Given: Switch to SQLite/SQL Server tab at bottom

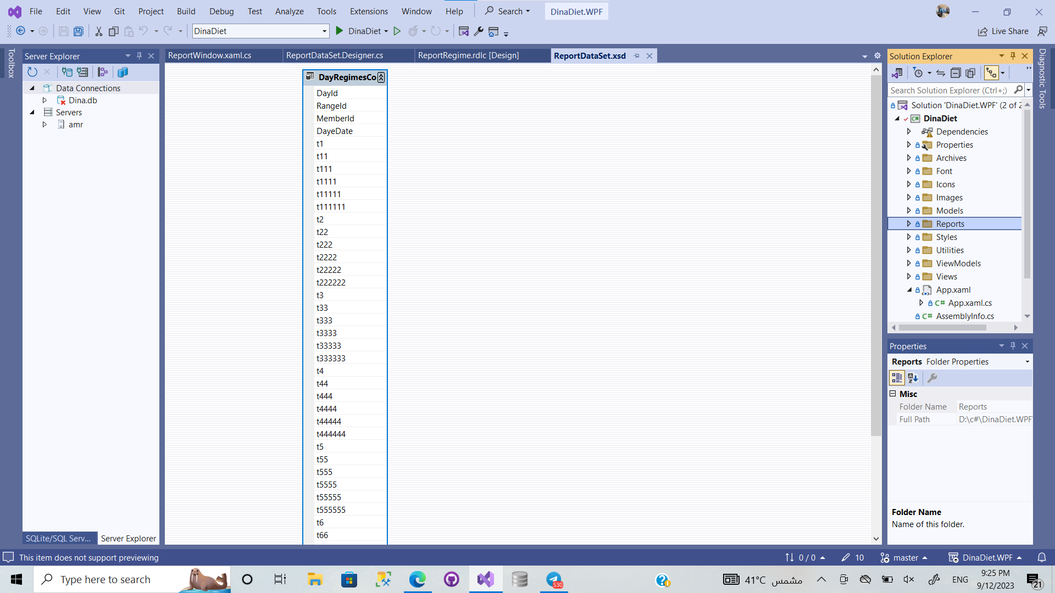Looking at the screenshot, I should point(58,539).
